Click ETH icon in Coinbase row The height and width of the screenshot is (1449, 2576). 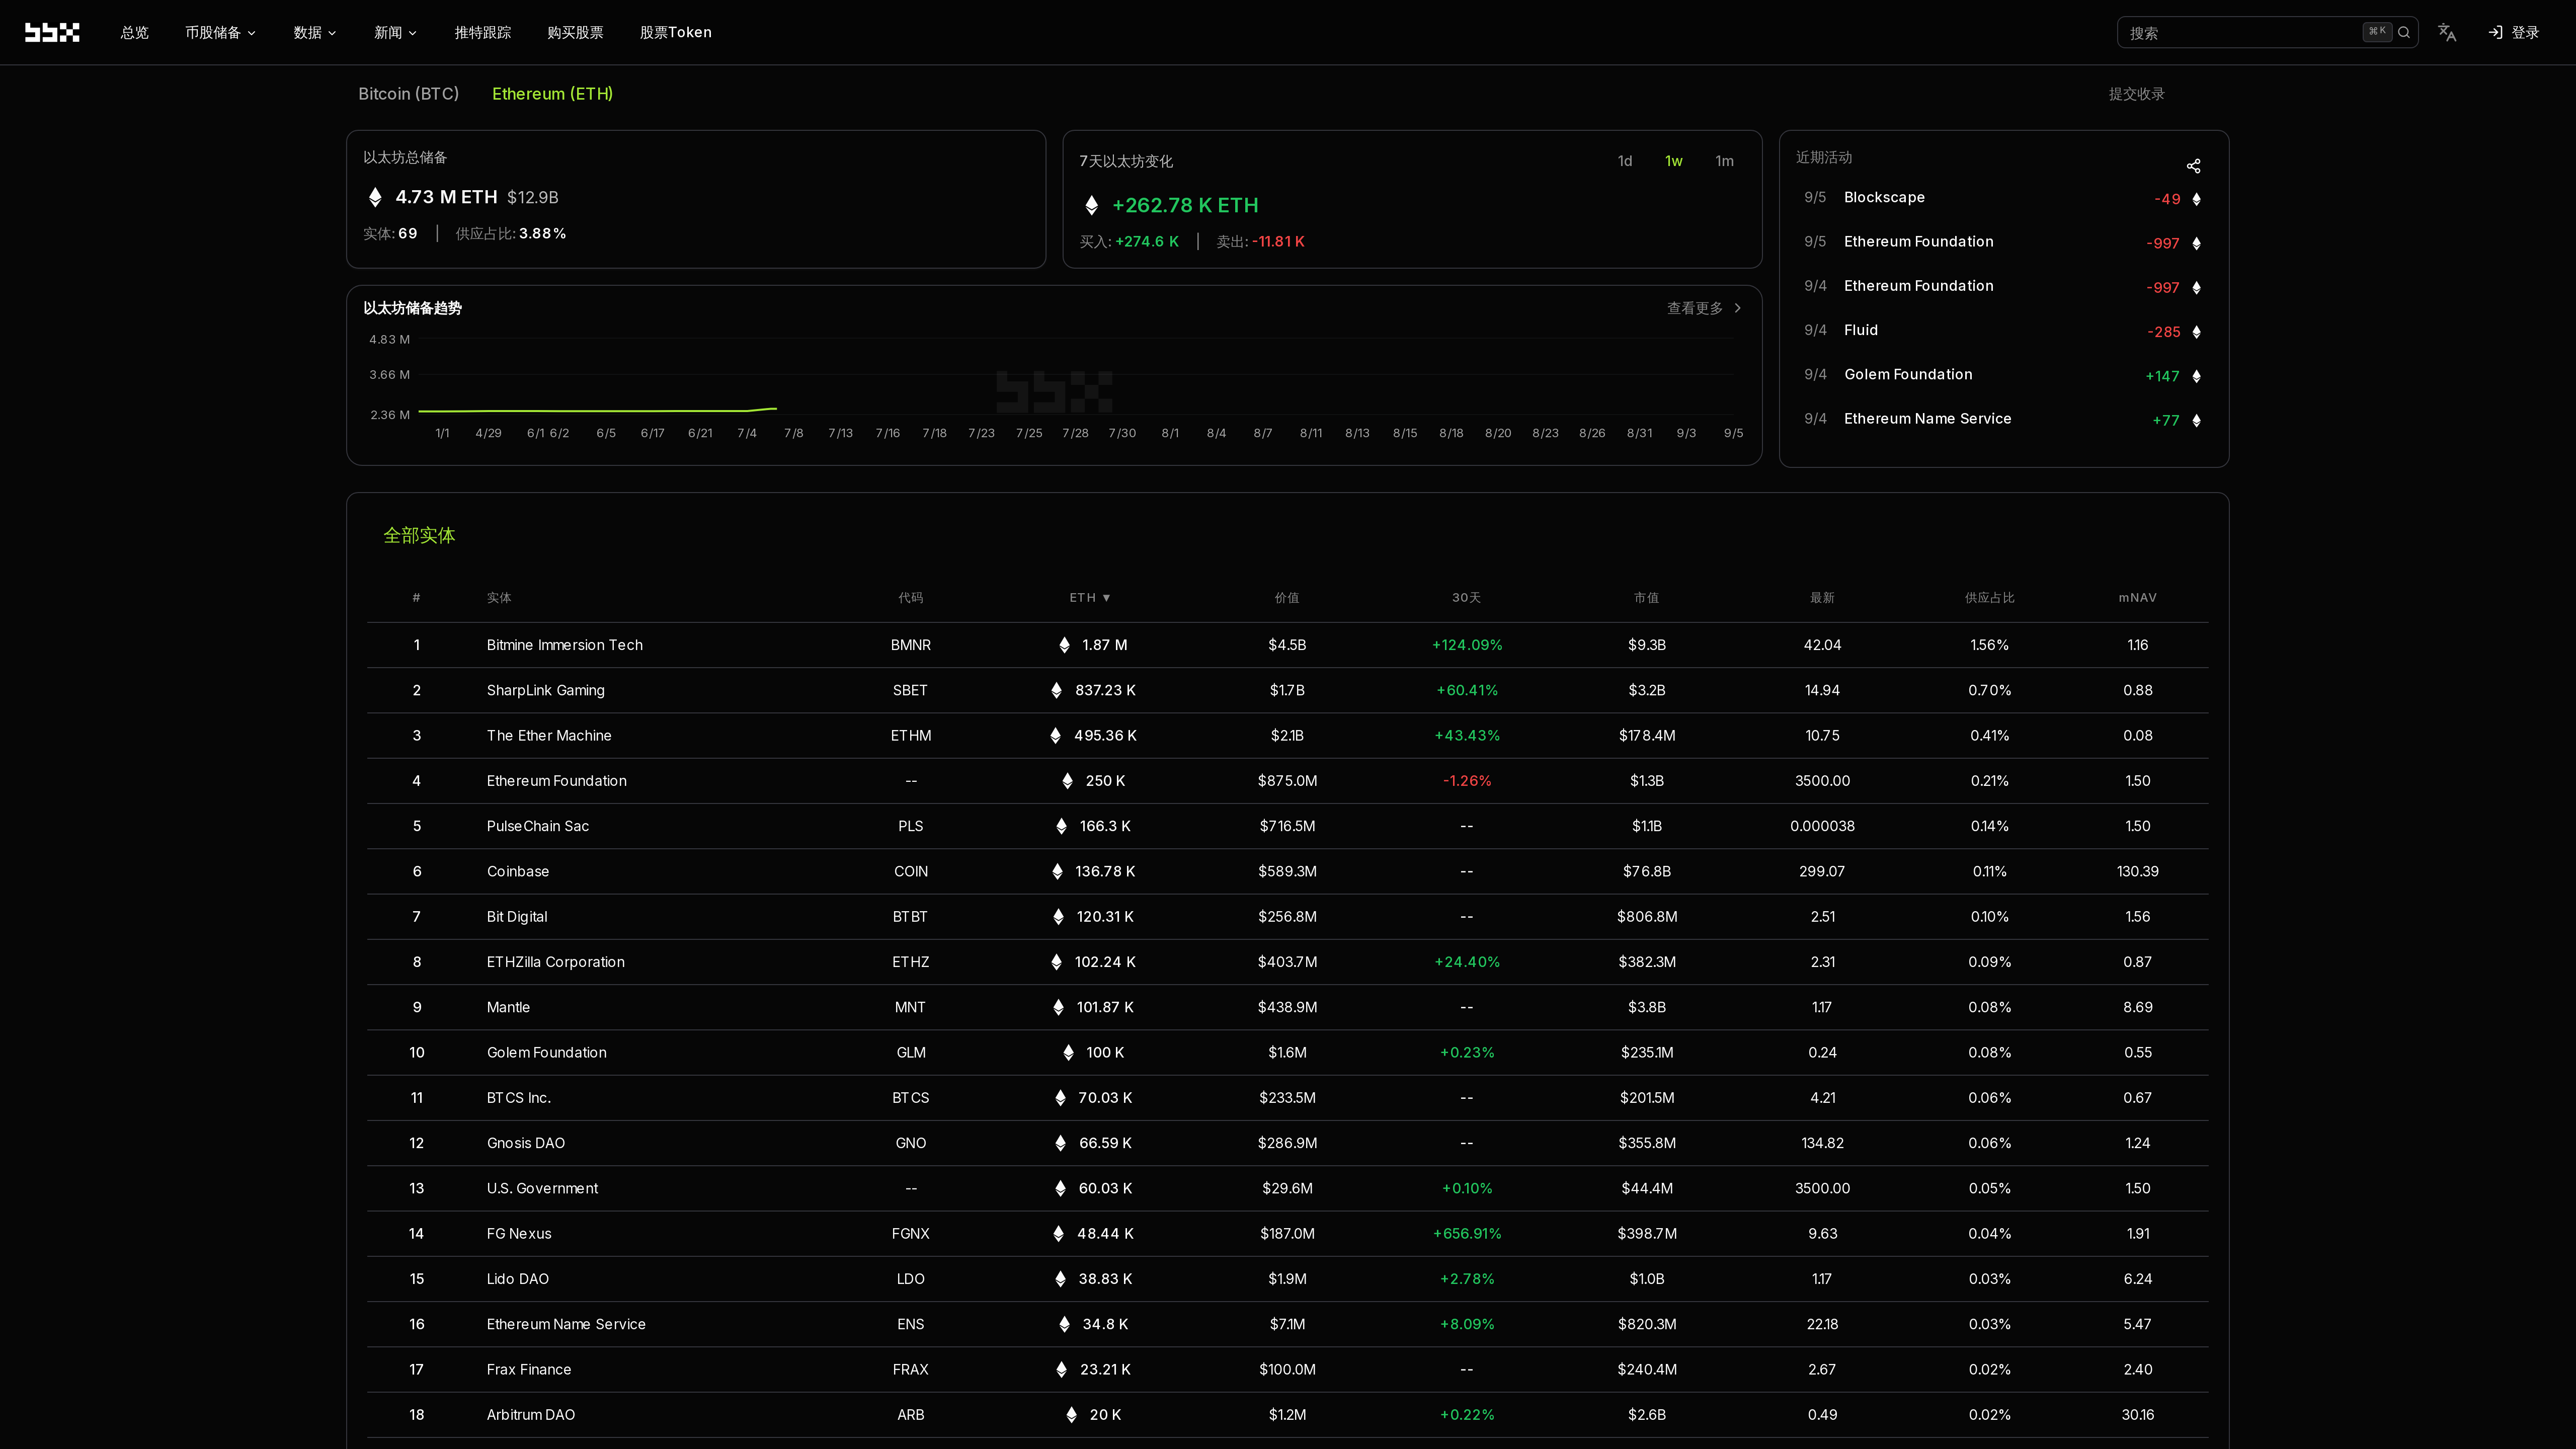coord(1057,871)
